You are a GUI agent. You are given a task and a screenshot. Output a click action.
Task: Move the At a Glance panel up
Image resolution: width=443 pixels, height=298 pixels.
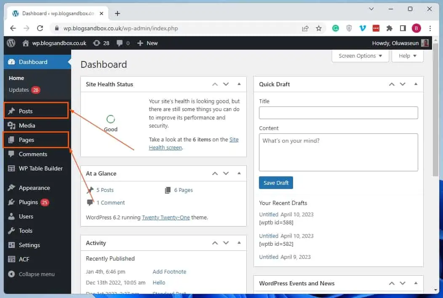(215, 173)
